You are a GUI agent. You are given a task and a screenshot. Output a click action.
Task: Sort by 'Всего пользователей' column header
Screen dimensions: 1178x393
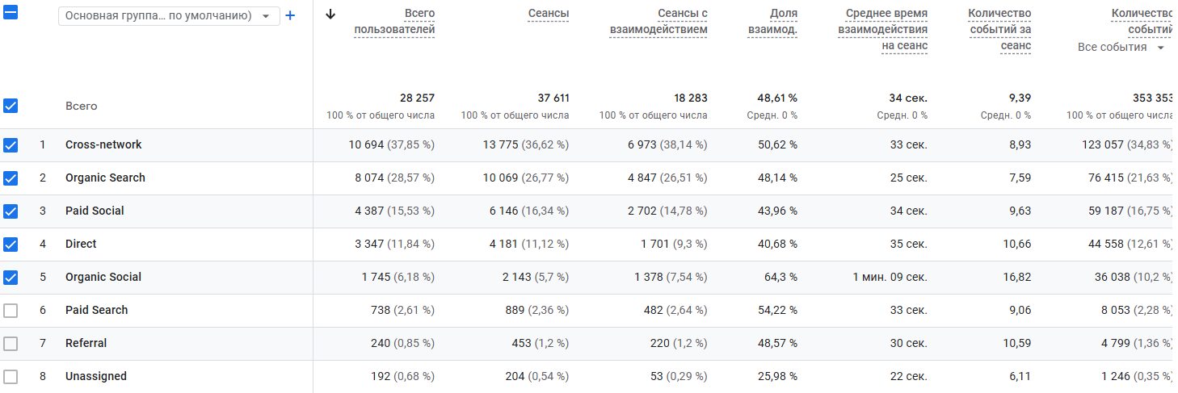[394, 22]
